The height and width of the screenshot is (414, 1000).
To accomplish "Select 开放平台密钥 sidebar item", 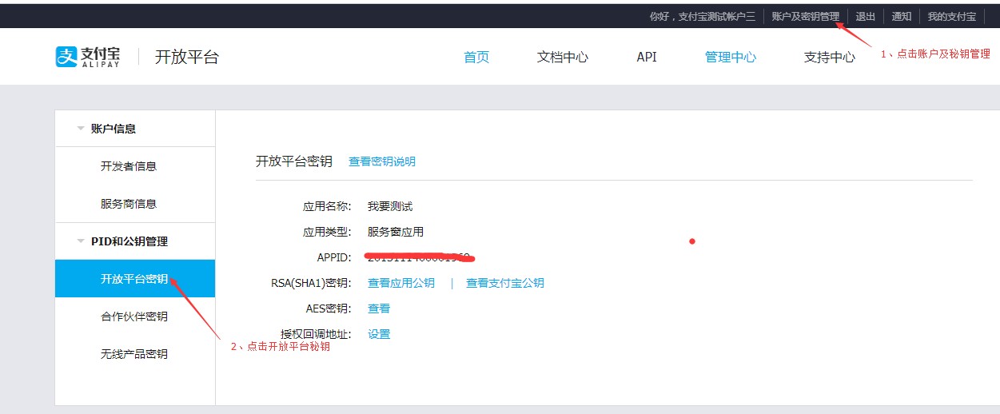I will pos(135,278).
